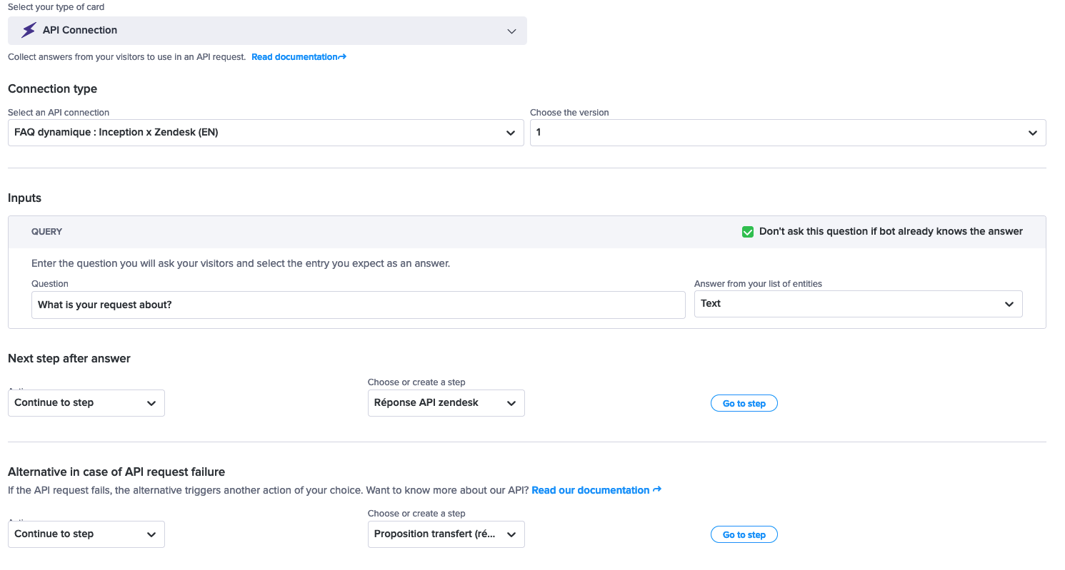This screenshot has height=570, width=1065.
Task: Click the Inputs section heading
Action: [x=25, y=198]
